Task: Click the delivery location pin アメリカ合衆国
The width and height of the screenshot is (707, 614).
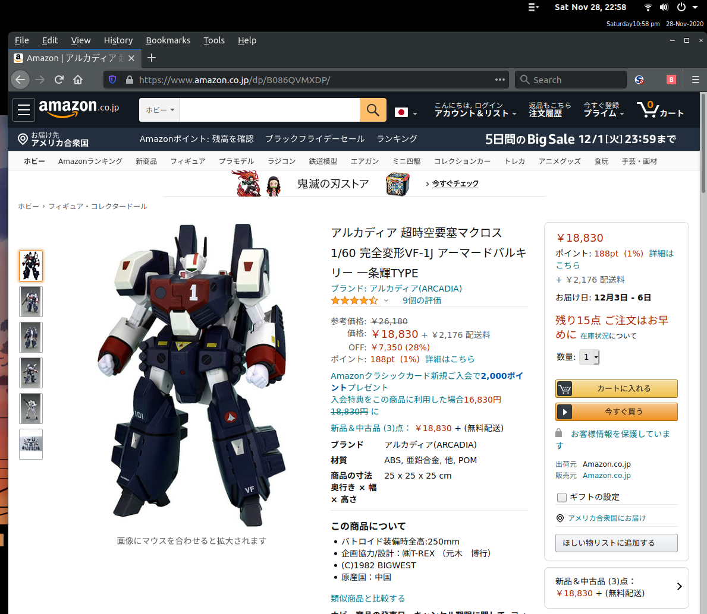Action: click(x=53, y=139)
